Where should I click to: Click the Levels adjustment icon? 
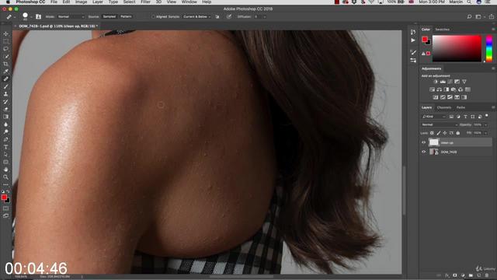(x=443, y=82)
